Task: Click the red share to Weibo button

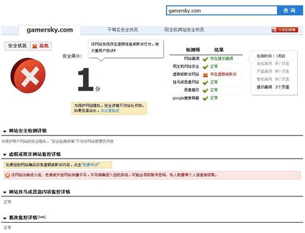Action: point(285,30)
